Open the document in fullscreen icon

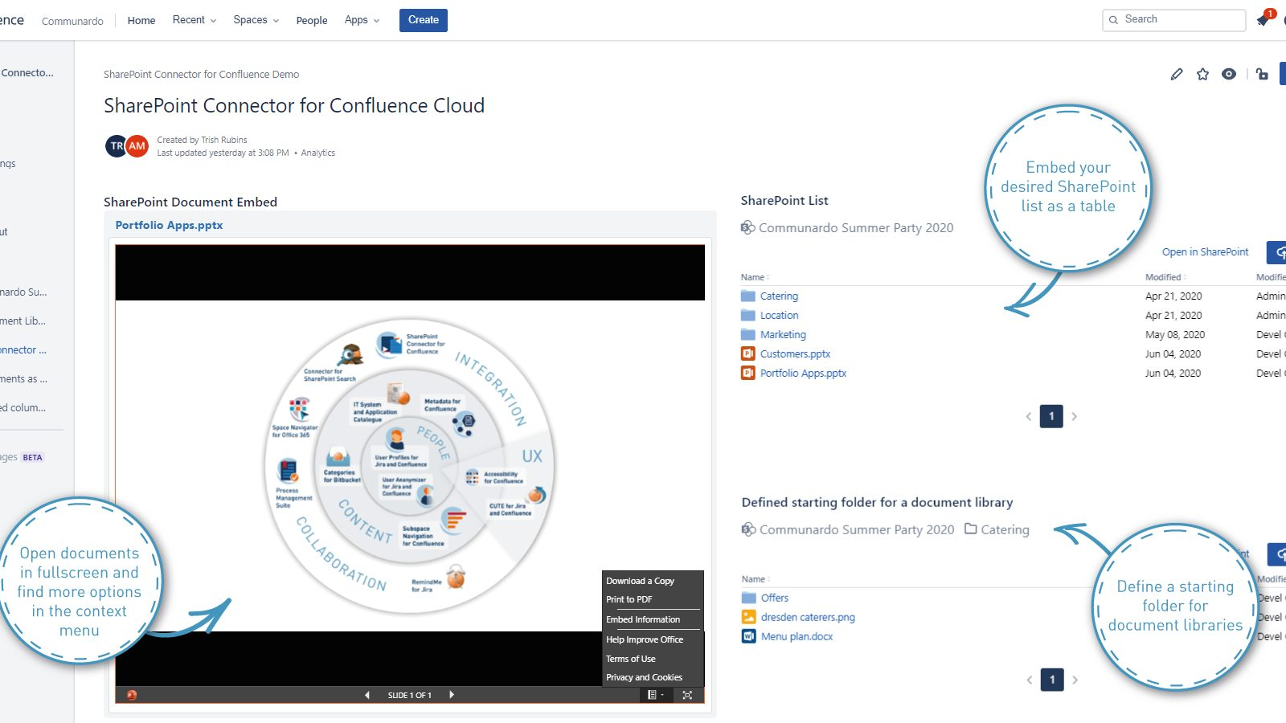coord(687,695)
